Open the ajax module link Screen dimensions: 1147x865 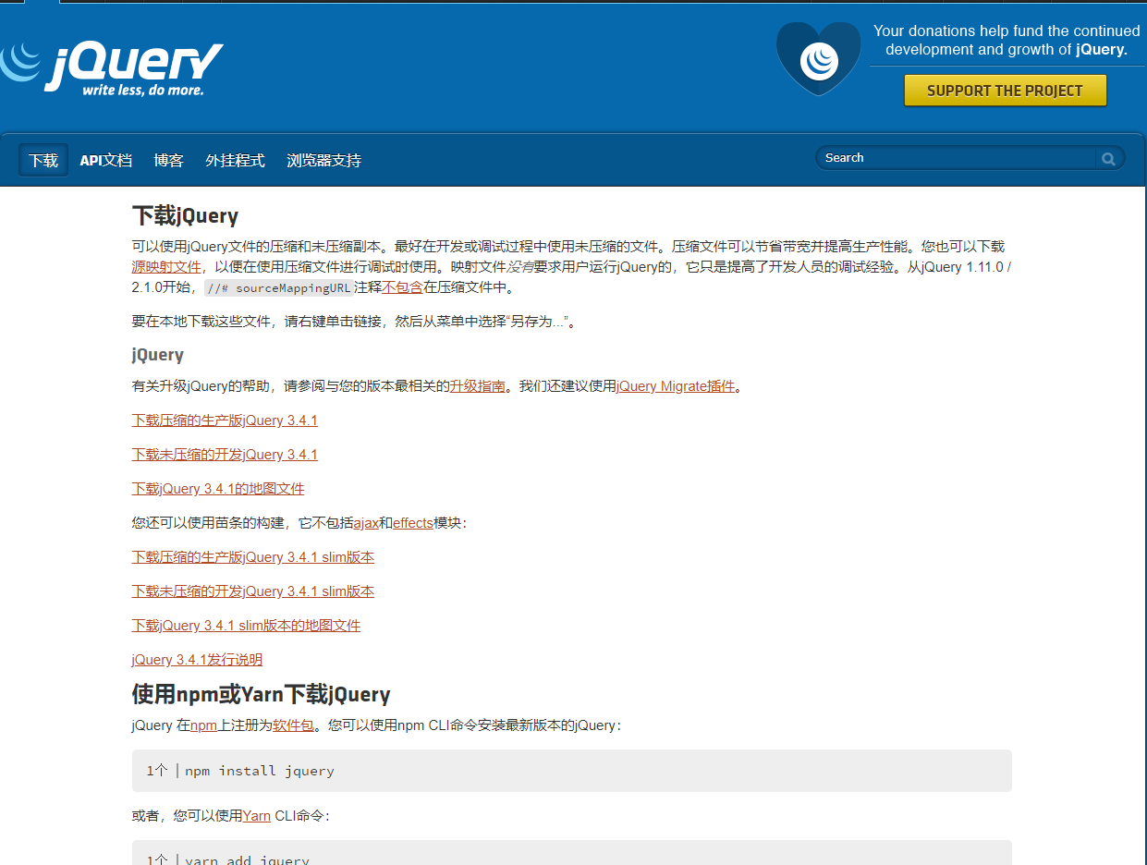366,523
